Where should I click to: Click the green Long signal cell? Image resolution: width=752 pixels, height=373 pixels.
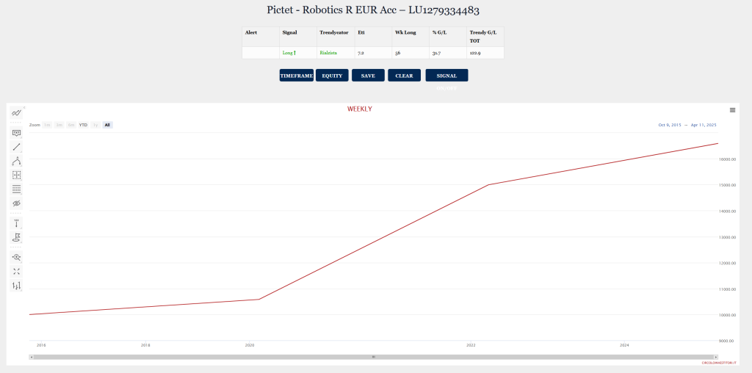click(298, 53)
